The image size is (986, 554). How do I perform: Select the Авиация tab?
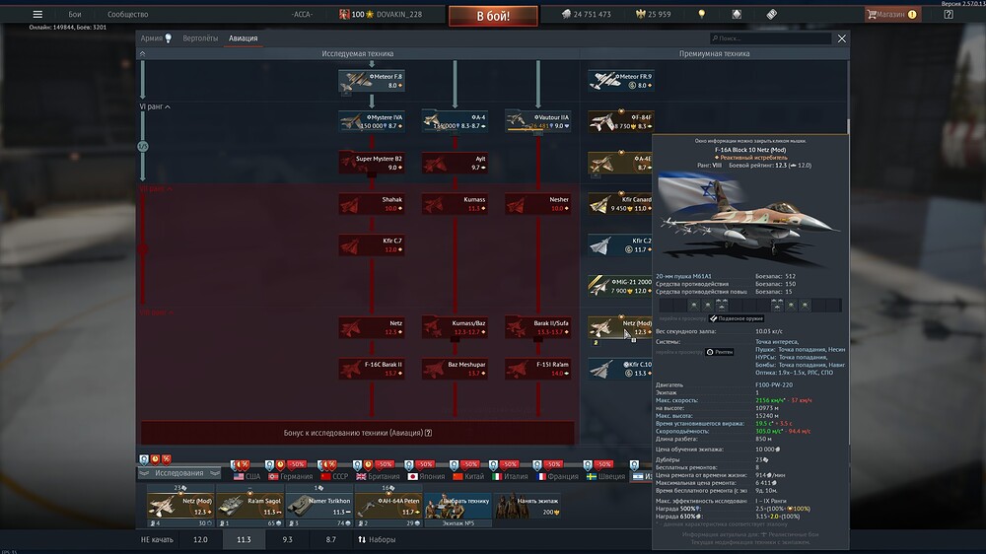coord(243,38)
